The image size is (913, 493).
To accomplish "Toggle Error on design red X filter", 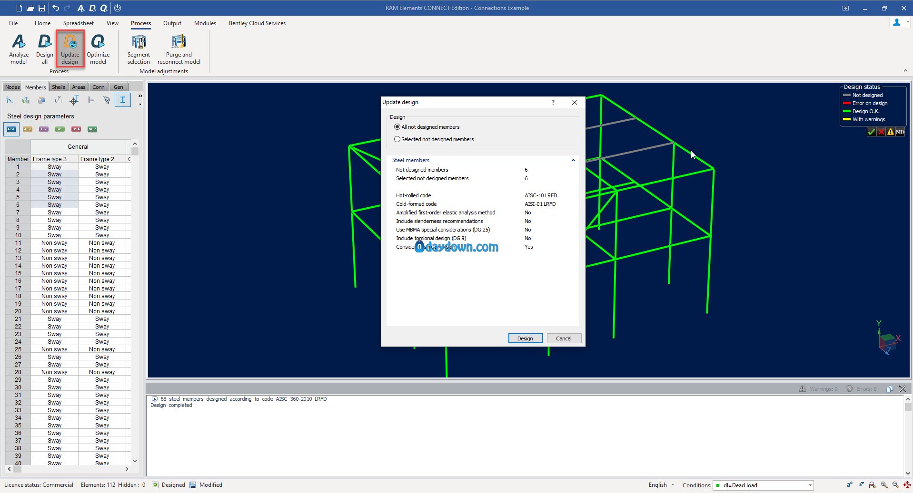I will 881,132.
